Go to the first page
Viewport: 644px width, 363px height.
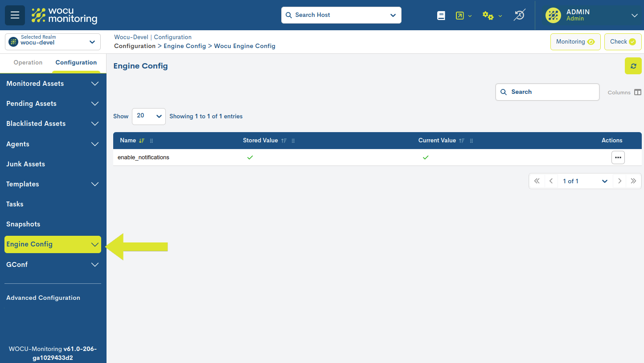[537, 181]
